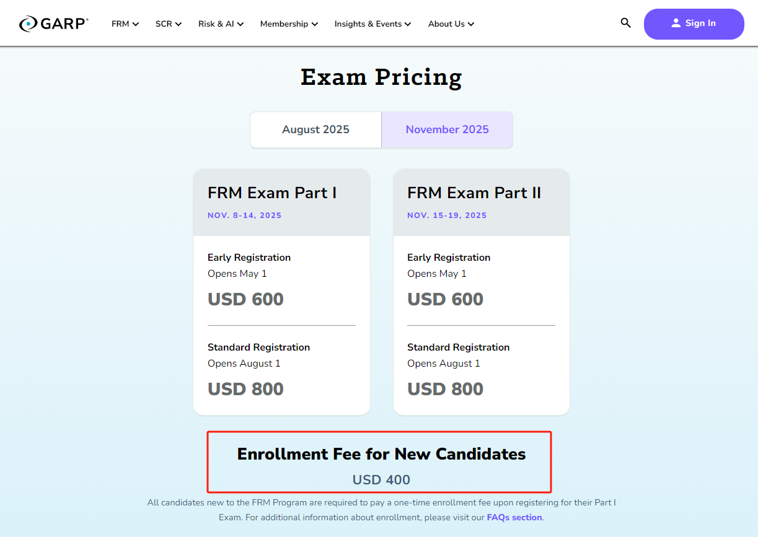Open the search magnifier icon
This screenshot has height=537, width=758.
point(625,23)
